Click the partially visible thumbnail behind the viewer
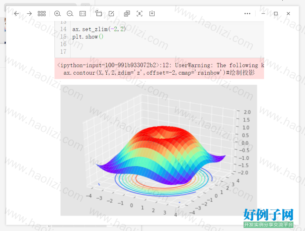Screen dimensions: 305x231 point(5,25)
